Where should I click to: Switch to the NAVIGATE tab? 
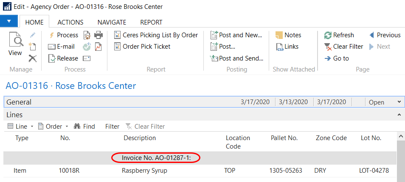pyautogui.click(x=112, y=22)
